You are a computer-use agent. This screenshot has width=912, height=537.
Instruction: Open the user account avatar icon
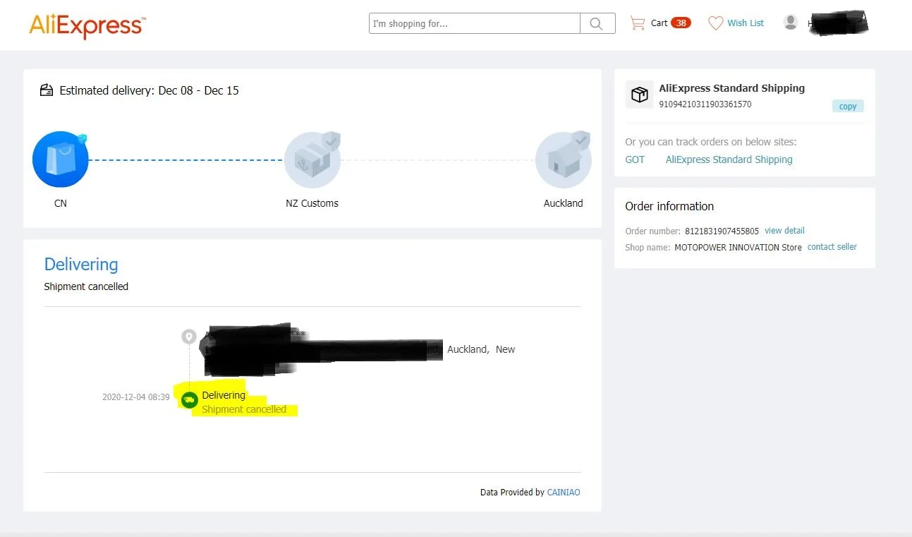point(791,23)
